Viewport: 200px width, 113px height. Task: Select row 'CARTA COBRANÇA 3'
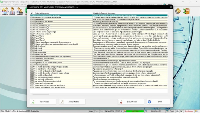click(x=99, y=30)
